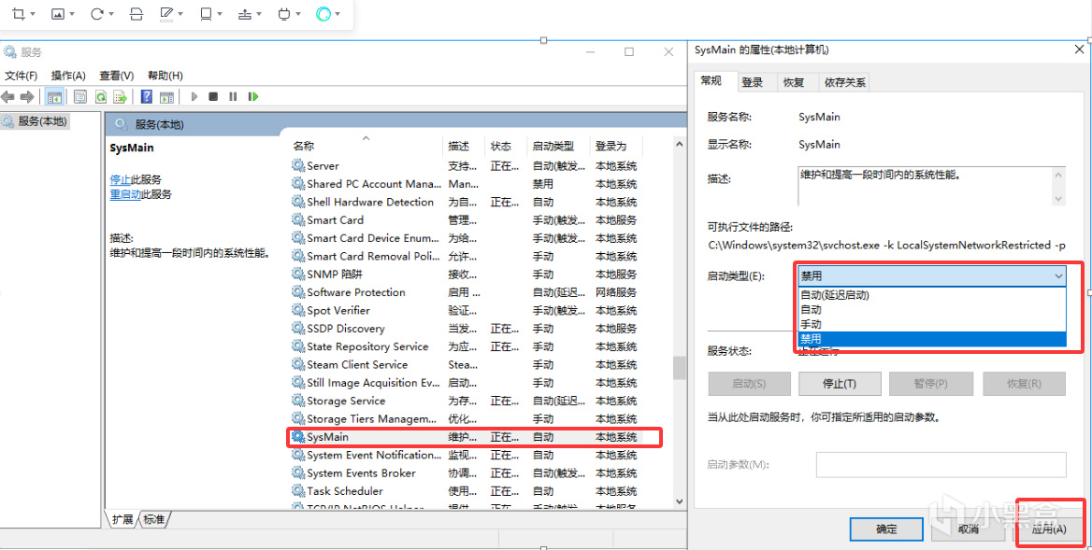Sort by the 登录为 column header
1092x550 pixels.
(615, 146)
